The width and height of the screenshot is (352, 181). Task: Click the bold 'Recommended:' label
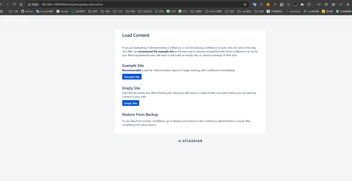(132, 70)
